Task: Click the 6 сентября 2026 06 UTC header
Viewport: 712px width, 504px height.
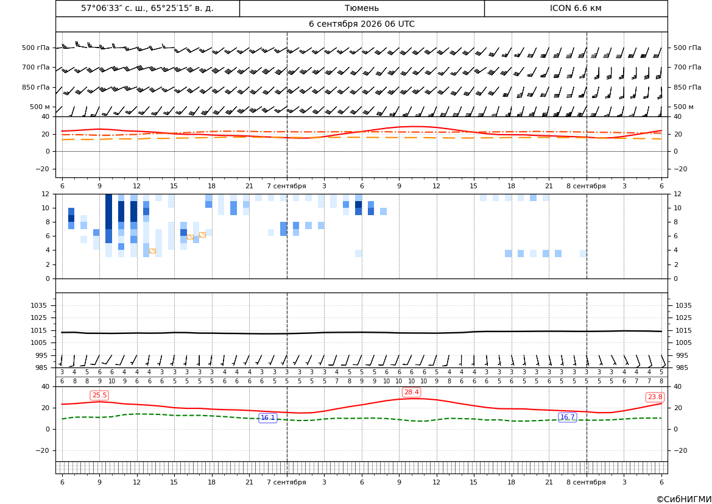Action: [x=362, y=24]
